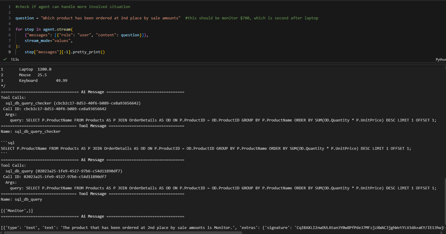Click the final answer text about Monitor
The image size is (446, 234).
[149, 228]
